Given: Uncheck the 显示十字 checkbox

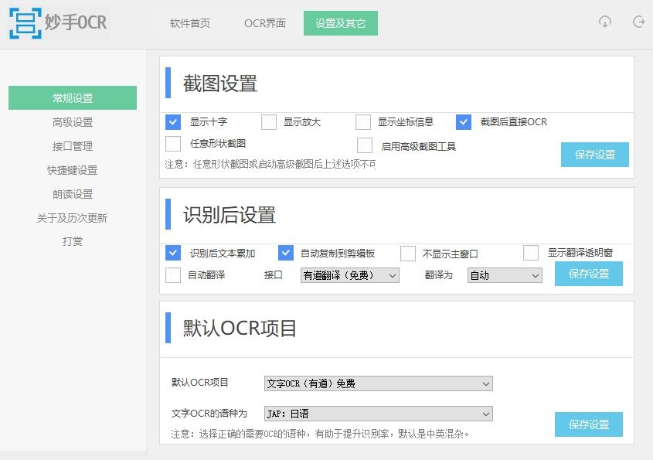Looking at the screenshot, I should 173,122.
